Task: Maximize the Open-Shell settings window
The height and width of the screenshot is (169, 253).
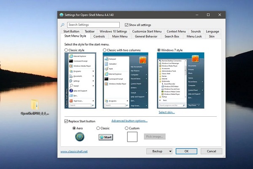Action: coord(208,15)
